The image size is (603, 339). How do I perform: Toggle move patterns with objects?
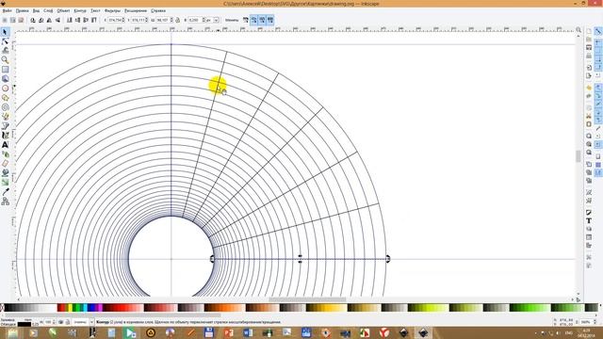pyautogui.click(x=270, y=20)
